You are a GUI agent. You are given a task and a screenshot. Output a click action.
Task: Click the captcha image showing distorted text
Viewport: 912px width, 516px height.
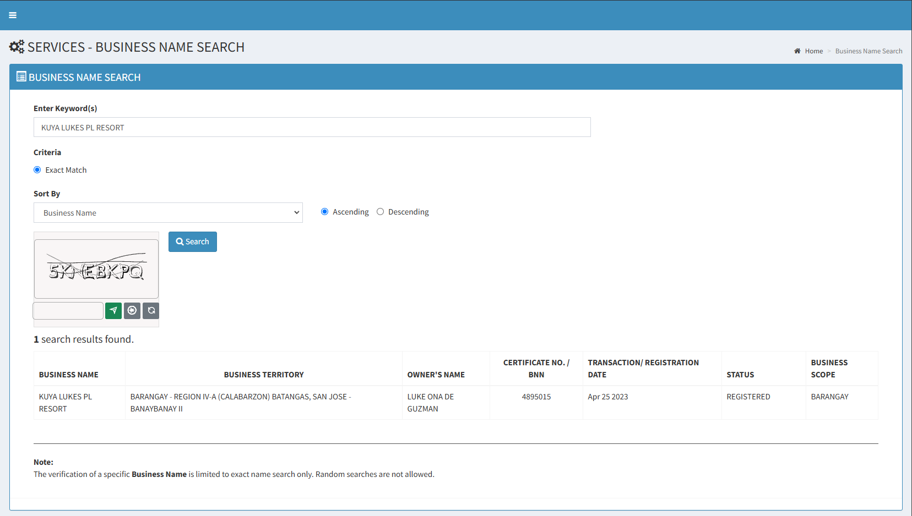[96, 269]
